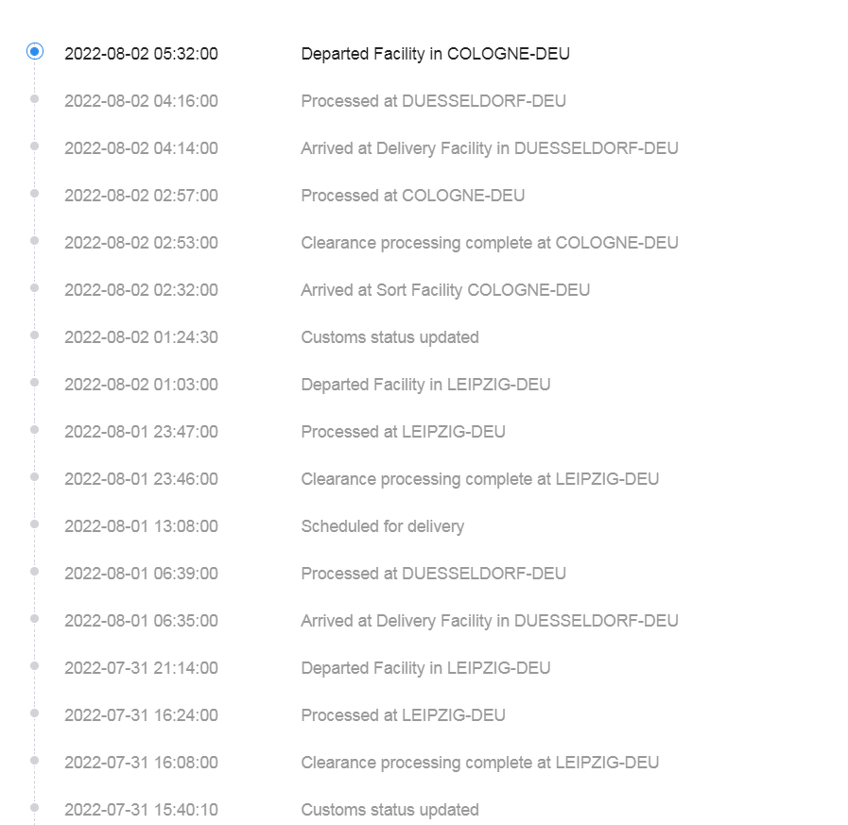Click the dot for Customs status updated 01:24:30

[x=35, y=335]
